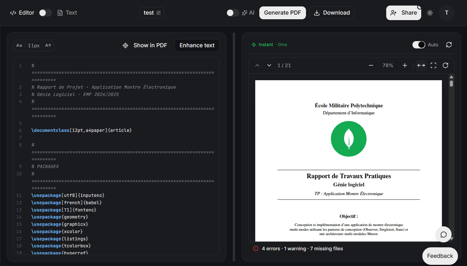Screen dimensions: 467x266
Task: Refresh the PDF preview compile
Action: (449, 45)
